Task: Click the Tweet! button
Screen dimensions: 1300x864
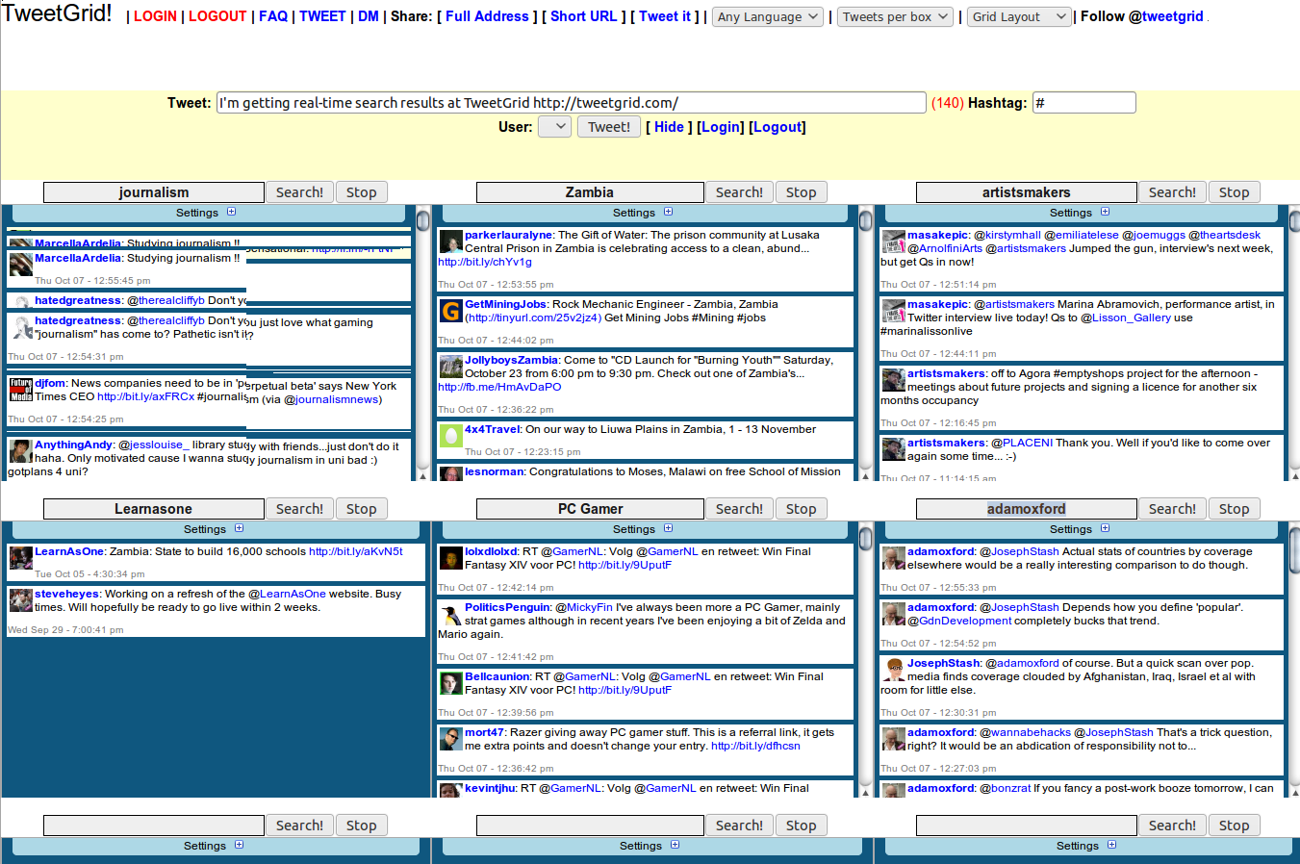Action: click(609, 126)
